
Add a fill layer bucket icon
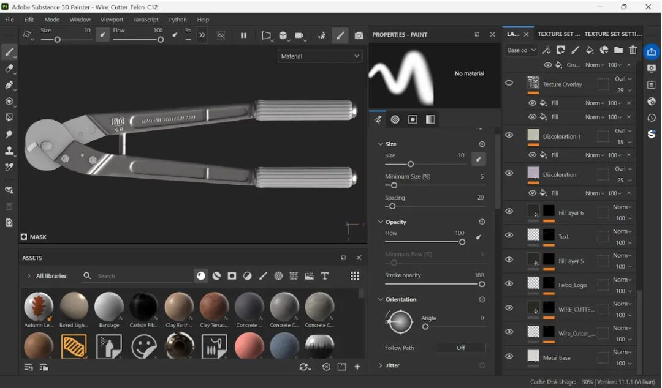[x=590, y=50]
